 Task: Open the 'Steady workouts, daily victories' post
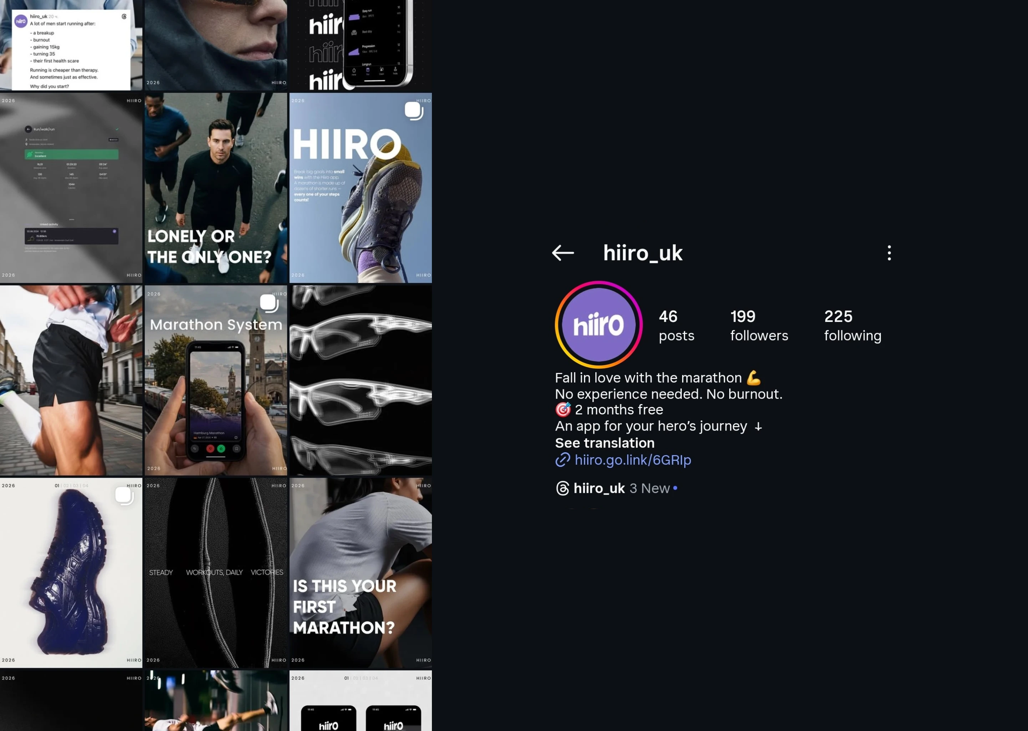(x=216, y=573)
